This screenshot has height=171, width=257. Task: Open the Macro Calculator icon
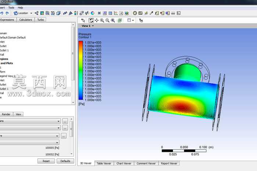click(x=162, y=13)
